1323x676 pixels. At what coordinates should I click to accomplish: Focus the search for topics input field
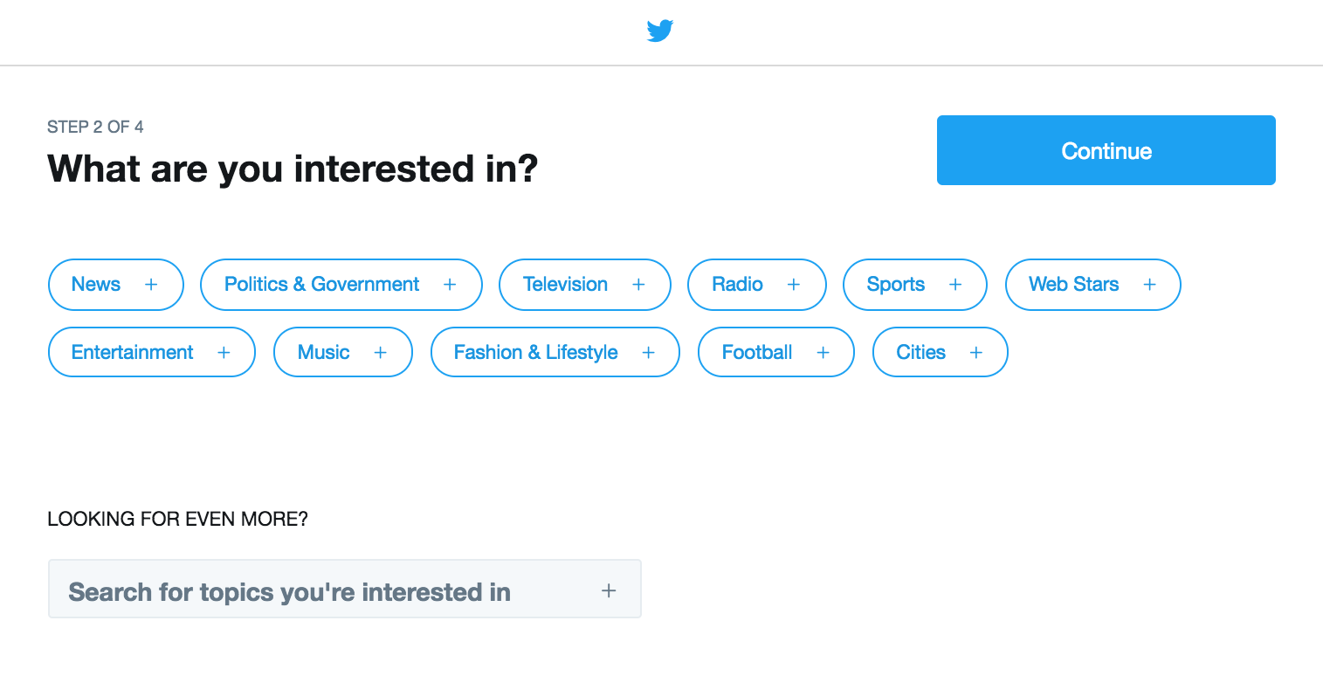click(345, 589)
